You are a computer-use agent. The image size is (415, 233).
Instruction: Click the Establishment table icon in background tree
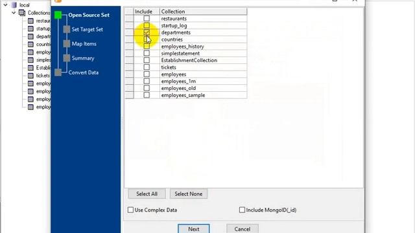click(30, 67)
